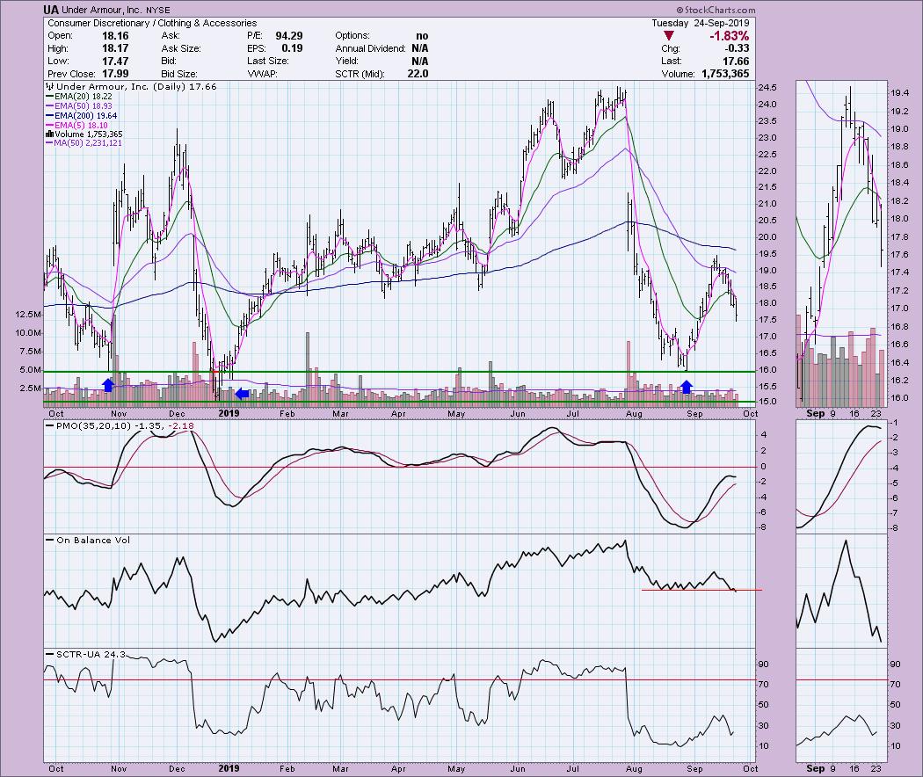
Task: Click the -1.83% percent change
Action: click(730, 36)
